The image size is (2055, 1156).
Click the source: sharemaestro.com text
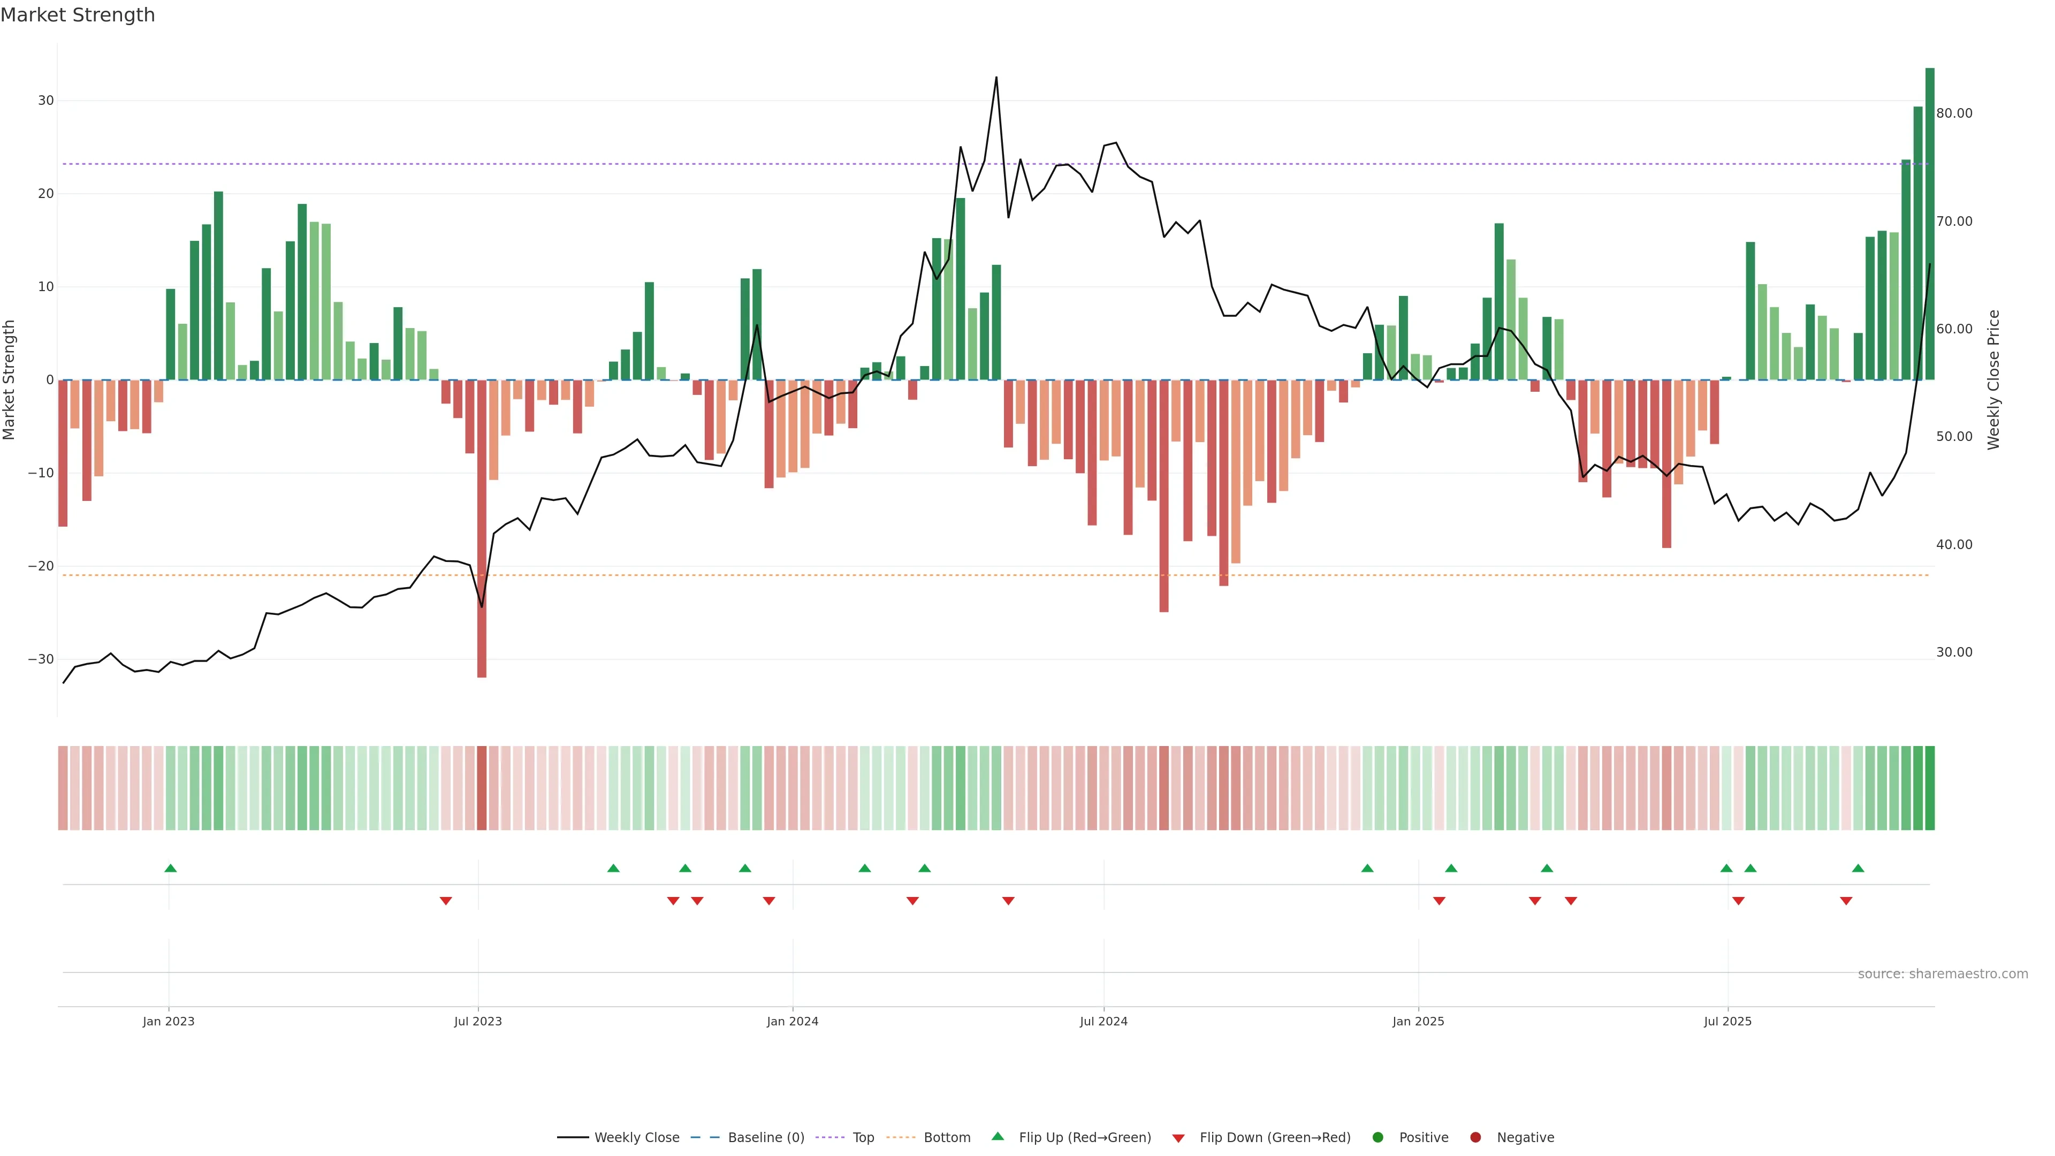point(1943,974)
